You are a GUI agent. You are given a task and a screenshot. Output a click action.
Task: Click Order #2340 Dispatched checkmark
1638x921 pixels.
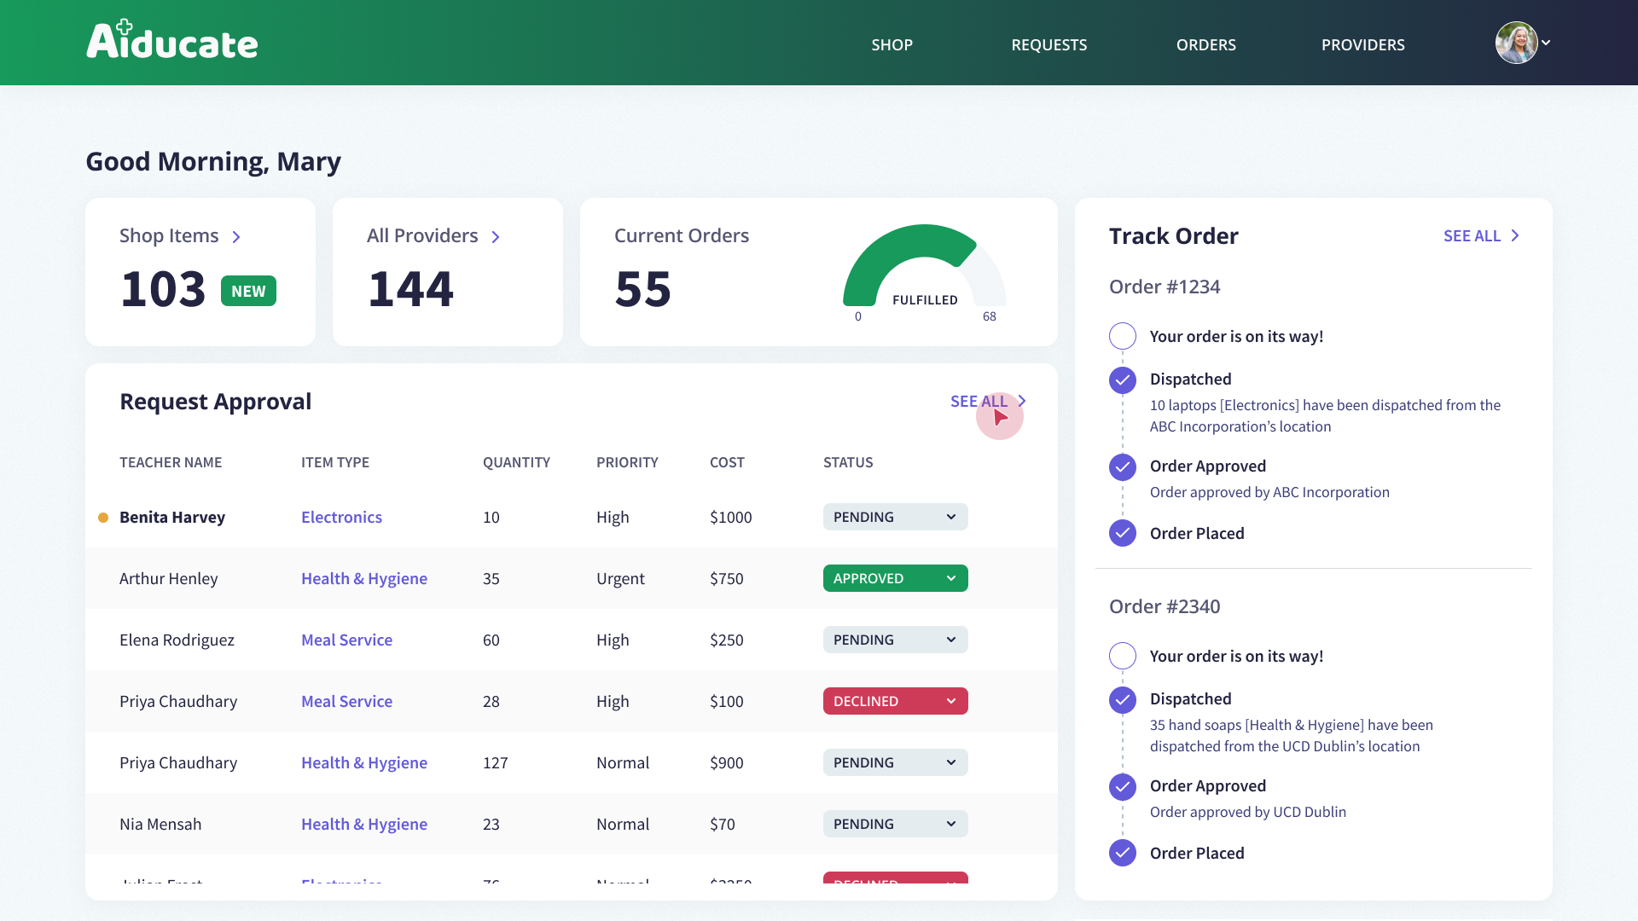[1123, 700]
